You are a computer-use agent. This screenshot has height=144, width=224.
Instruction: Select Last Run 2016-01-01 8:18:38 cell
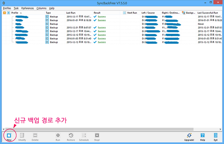click(79, 20)
